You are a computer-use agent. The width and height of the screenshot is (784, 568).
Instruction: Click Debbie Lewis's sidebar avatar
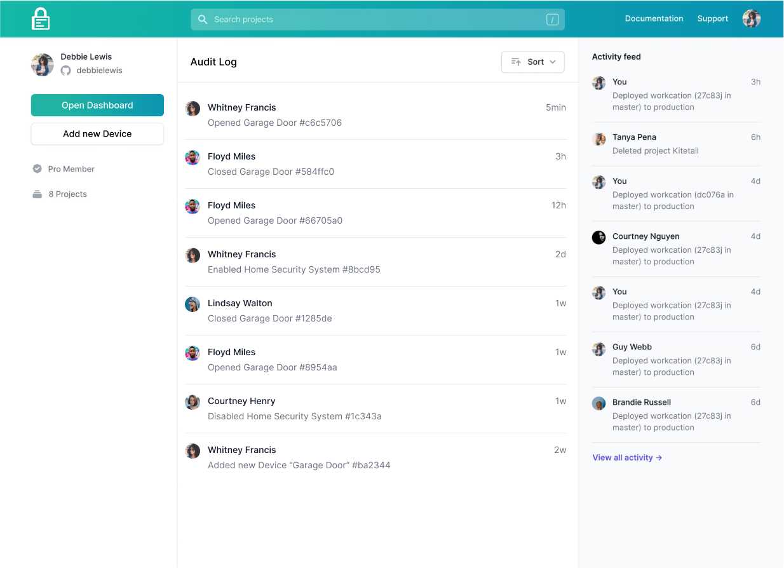coord(42,64)
